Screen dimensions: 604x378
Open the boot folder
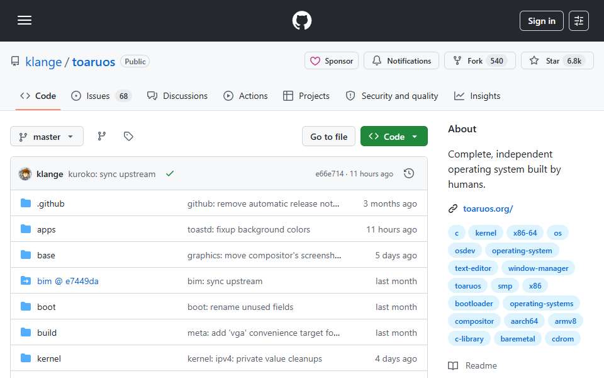(x=46, y=307)
